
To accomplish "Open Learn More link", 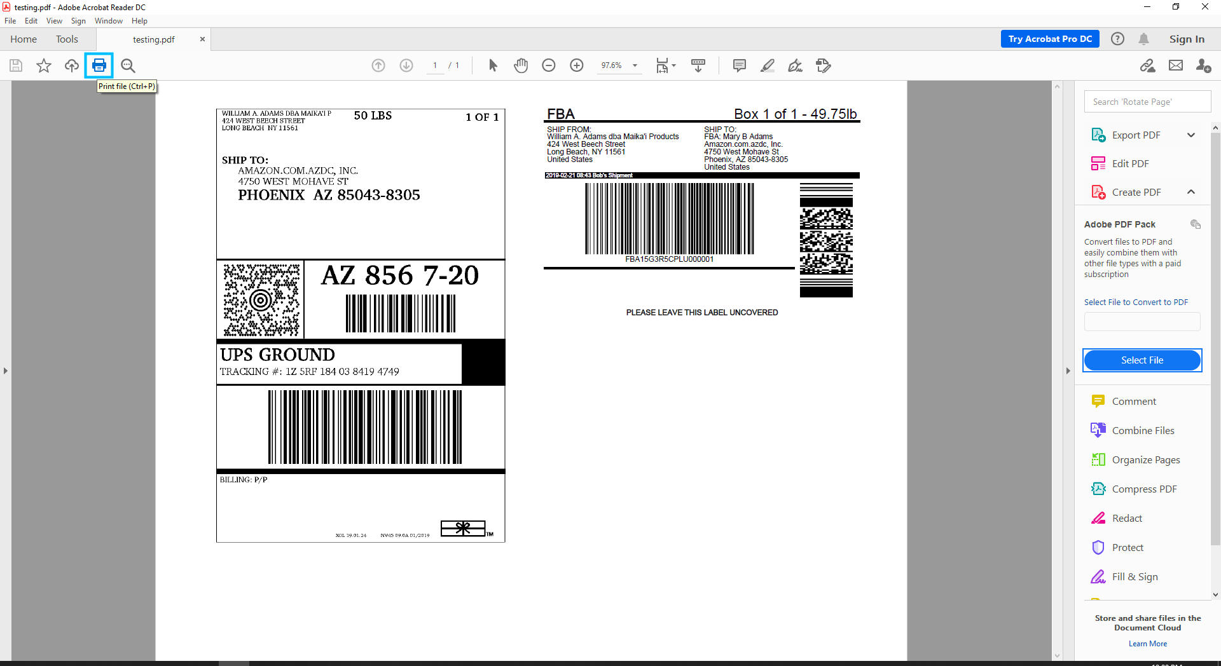I will click(1148, 644).
